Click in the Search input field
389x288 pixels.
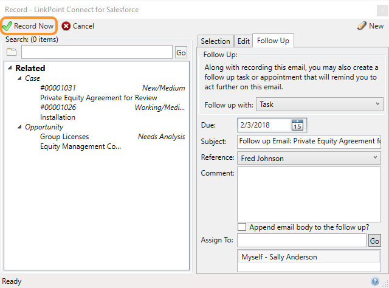tap(97, 52)
